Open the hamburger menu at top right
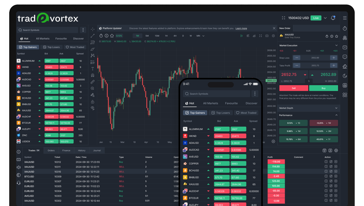This screenshot has width=364, height=206. click(x=345, y=18)
